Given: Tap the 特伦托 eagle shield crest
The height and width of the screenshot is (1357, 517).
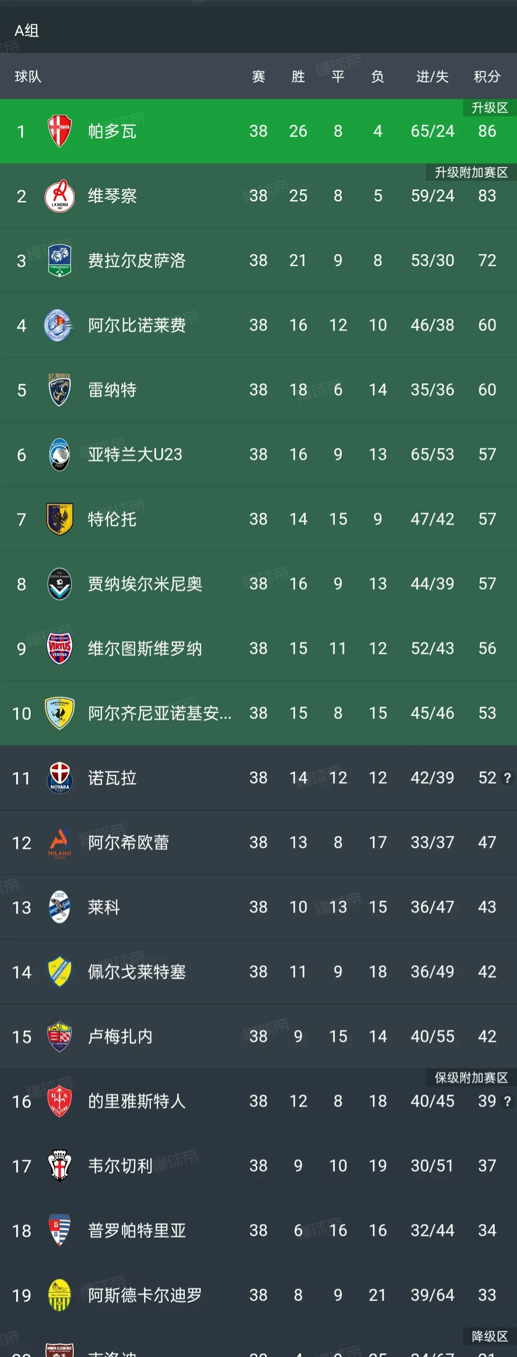Looking at the screenshot, I should 59,519.
